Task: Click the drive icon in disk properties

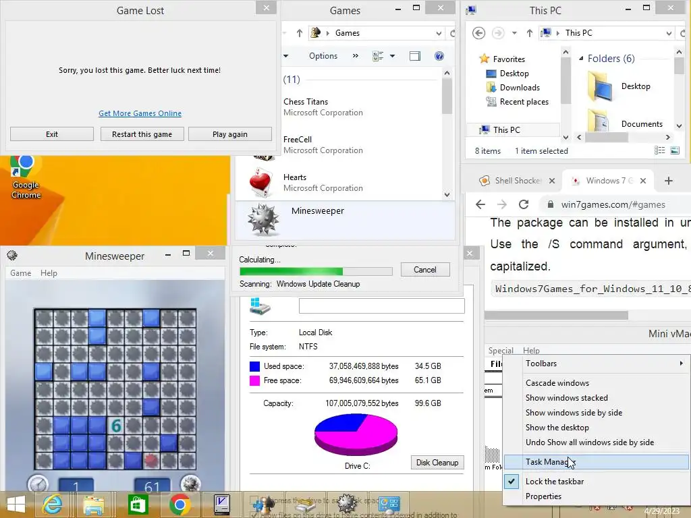Action: [x=260, y=307]
